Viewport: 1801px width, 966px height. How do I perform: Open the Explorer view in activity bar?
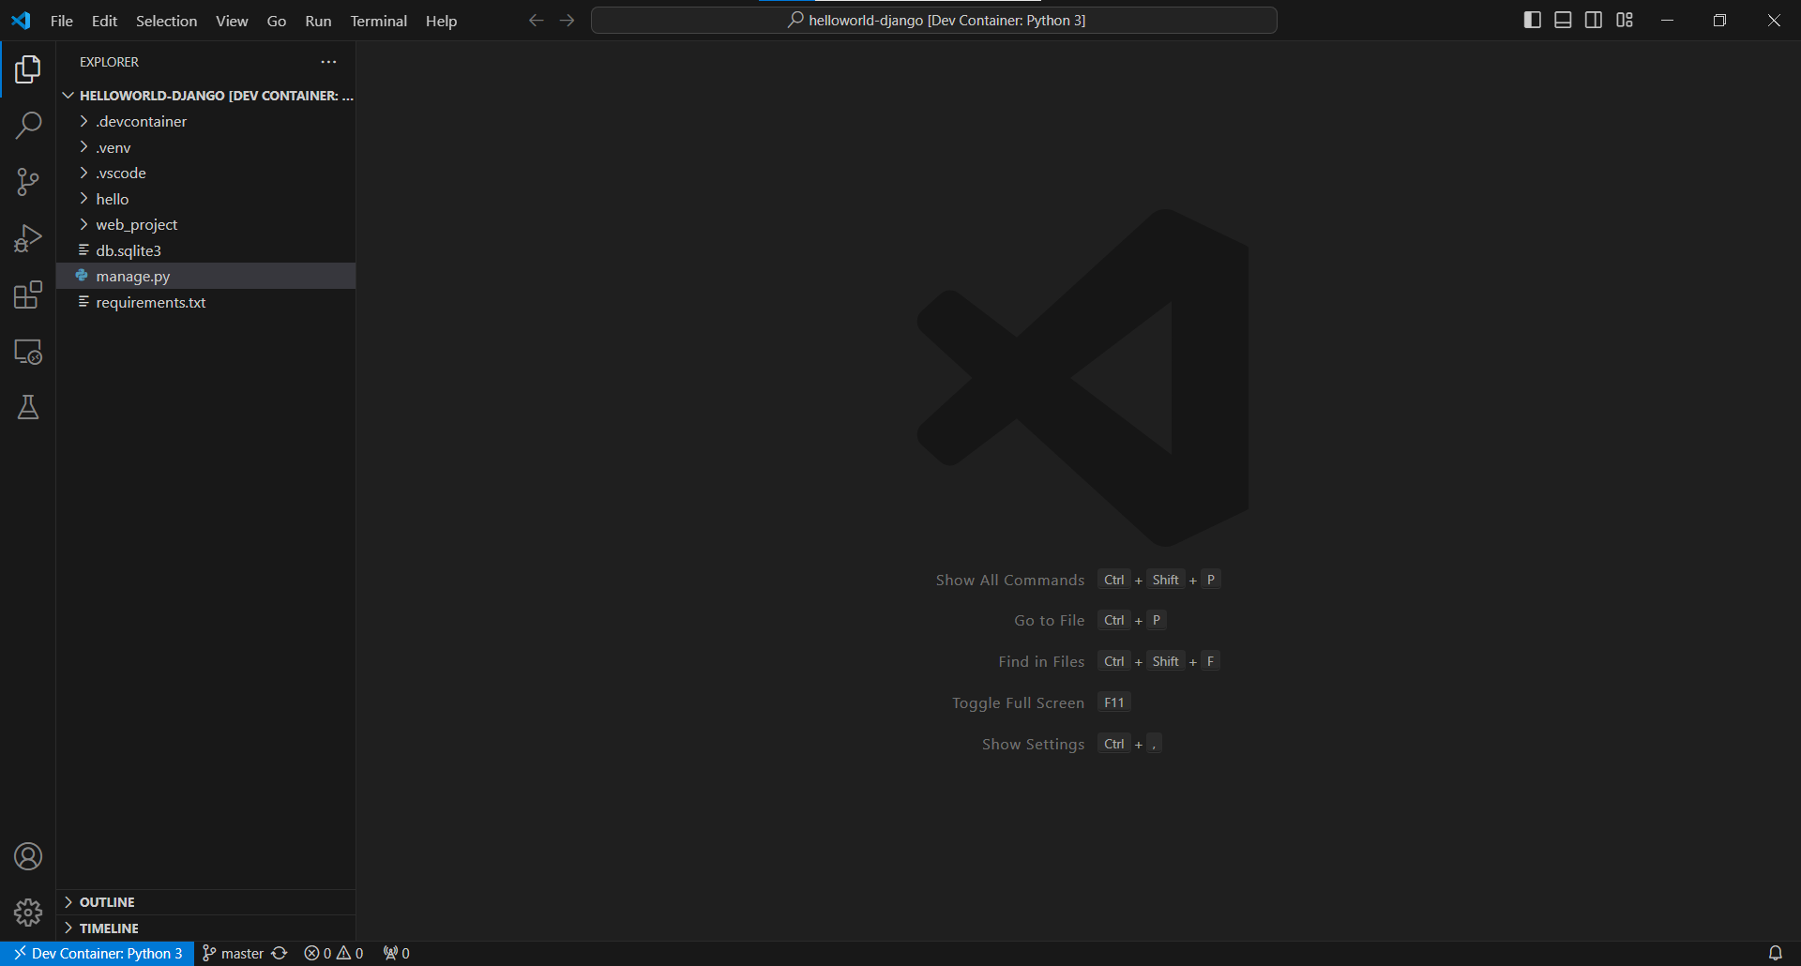[28, 69]
